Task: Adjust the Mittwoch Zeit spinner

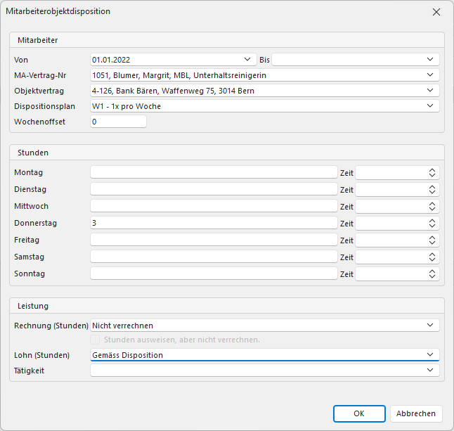Action: coord(432,206)
